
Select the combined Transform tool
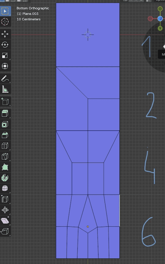pos(5,66)
